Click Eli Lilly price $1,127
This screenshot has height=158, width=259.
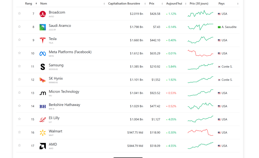pos(156,120)
